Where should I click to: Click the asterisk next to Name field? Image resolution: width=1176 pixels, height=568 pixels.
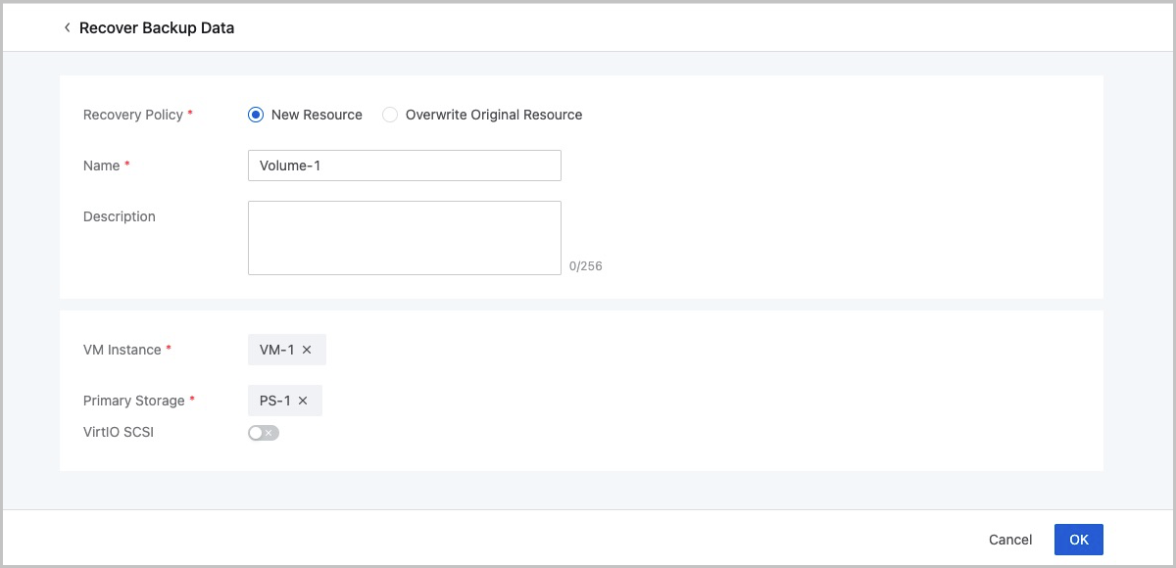[x=127, y=165]
